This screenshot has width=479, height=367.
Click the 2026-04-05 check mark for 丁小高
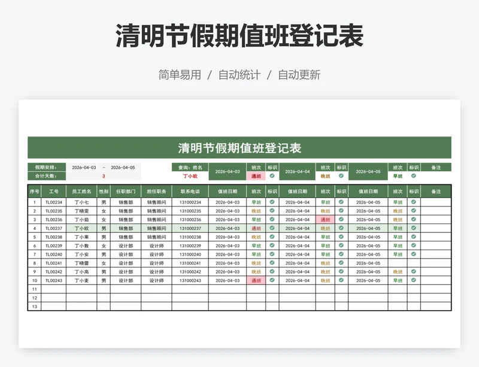[413, 272]
